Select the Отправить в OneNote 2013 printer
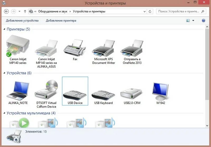The image size is (211, 147). click(132, 48)
